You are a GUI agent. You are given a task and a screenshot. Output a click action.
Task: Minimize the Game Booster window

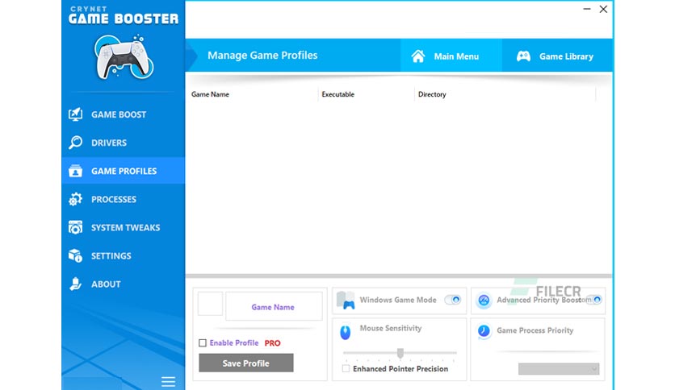point(587,9)
